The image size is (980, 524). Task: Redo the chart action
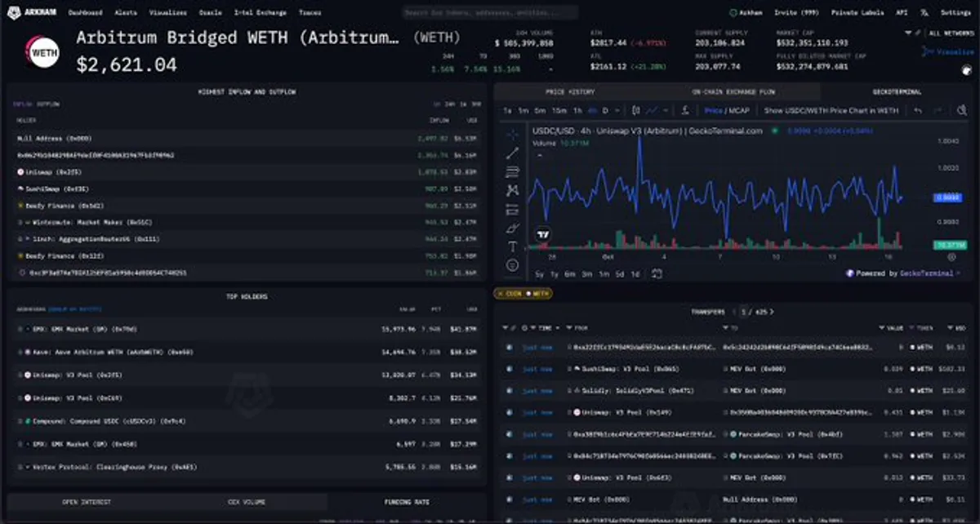point(939,110)
